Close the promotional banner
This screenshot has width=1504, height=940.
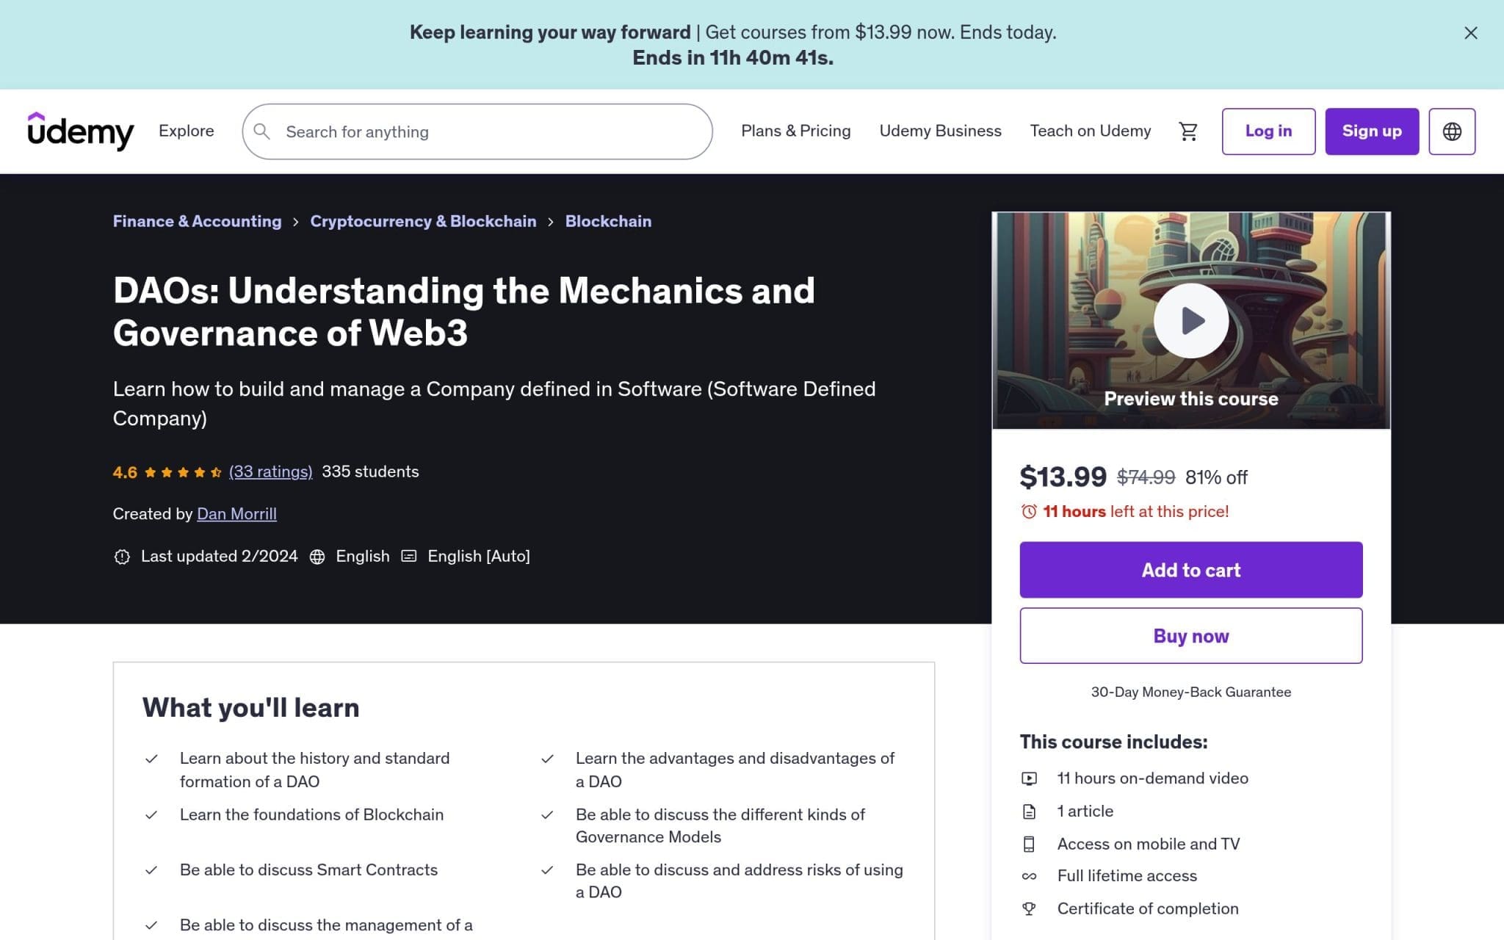click(x=1470, y=33)
